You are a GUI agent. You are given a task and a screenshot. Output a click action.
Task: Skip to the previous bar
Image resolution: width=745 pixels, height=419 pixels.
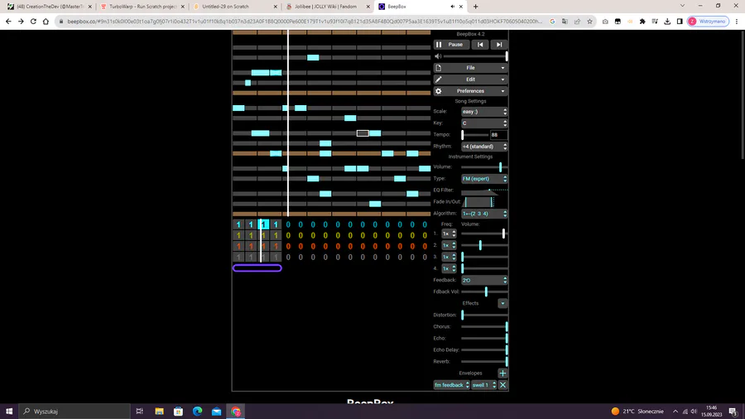point(480,45)
